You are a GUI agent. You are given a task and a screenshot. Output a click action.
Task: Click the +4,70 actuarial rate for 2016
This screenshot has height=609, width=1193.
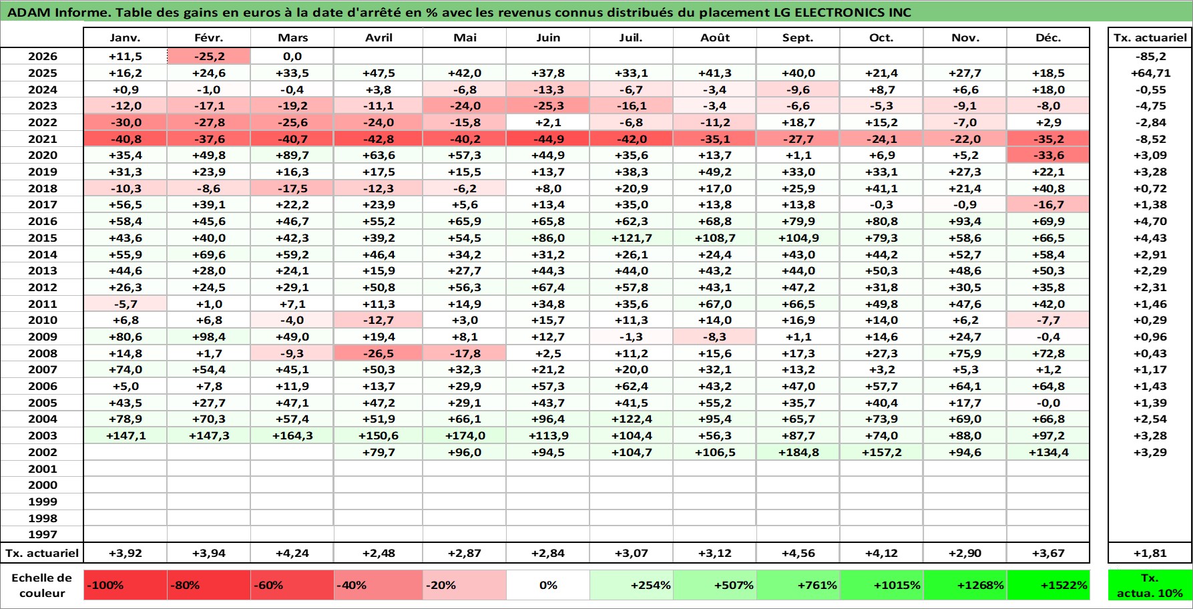[1150, 221]
